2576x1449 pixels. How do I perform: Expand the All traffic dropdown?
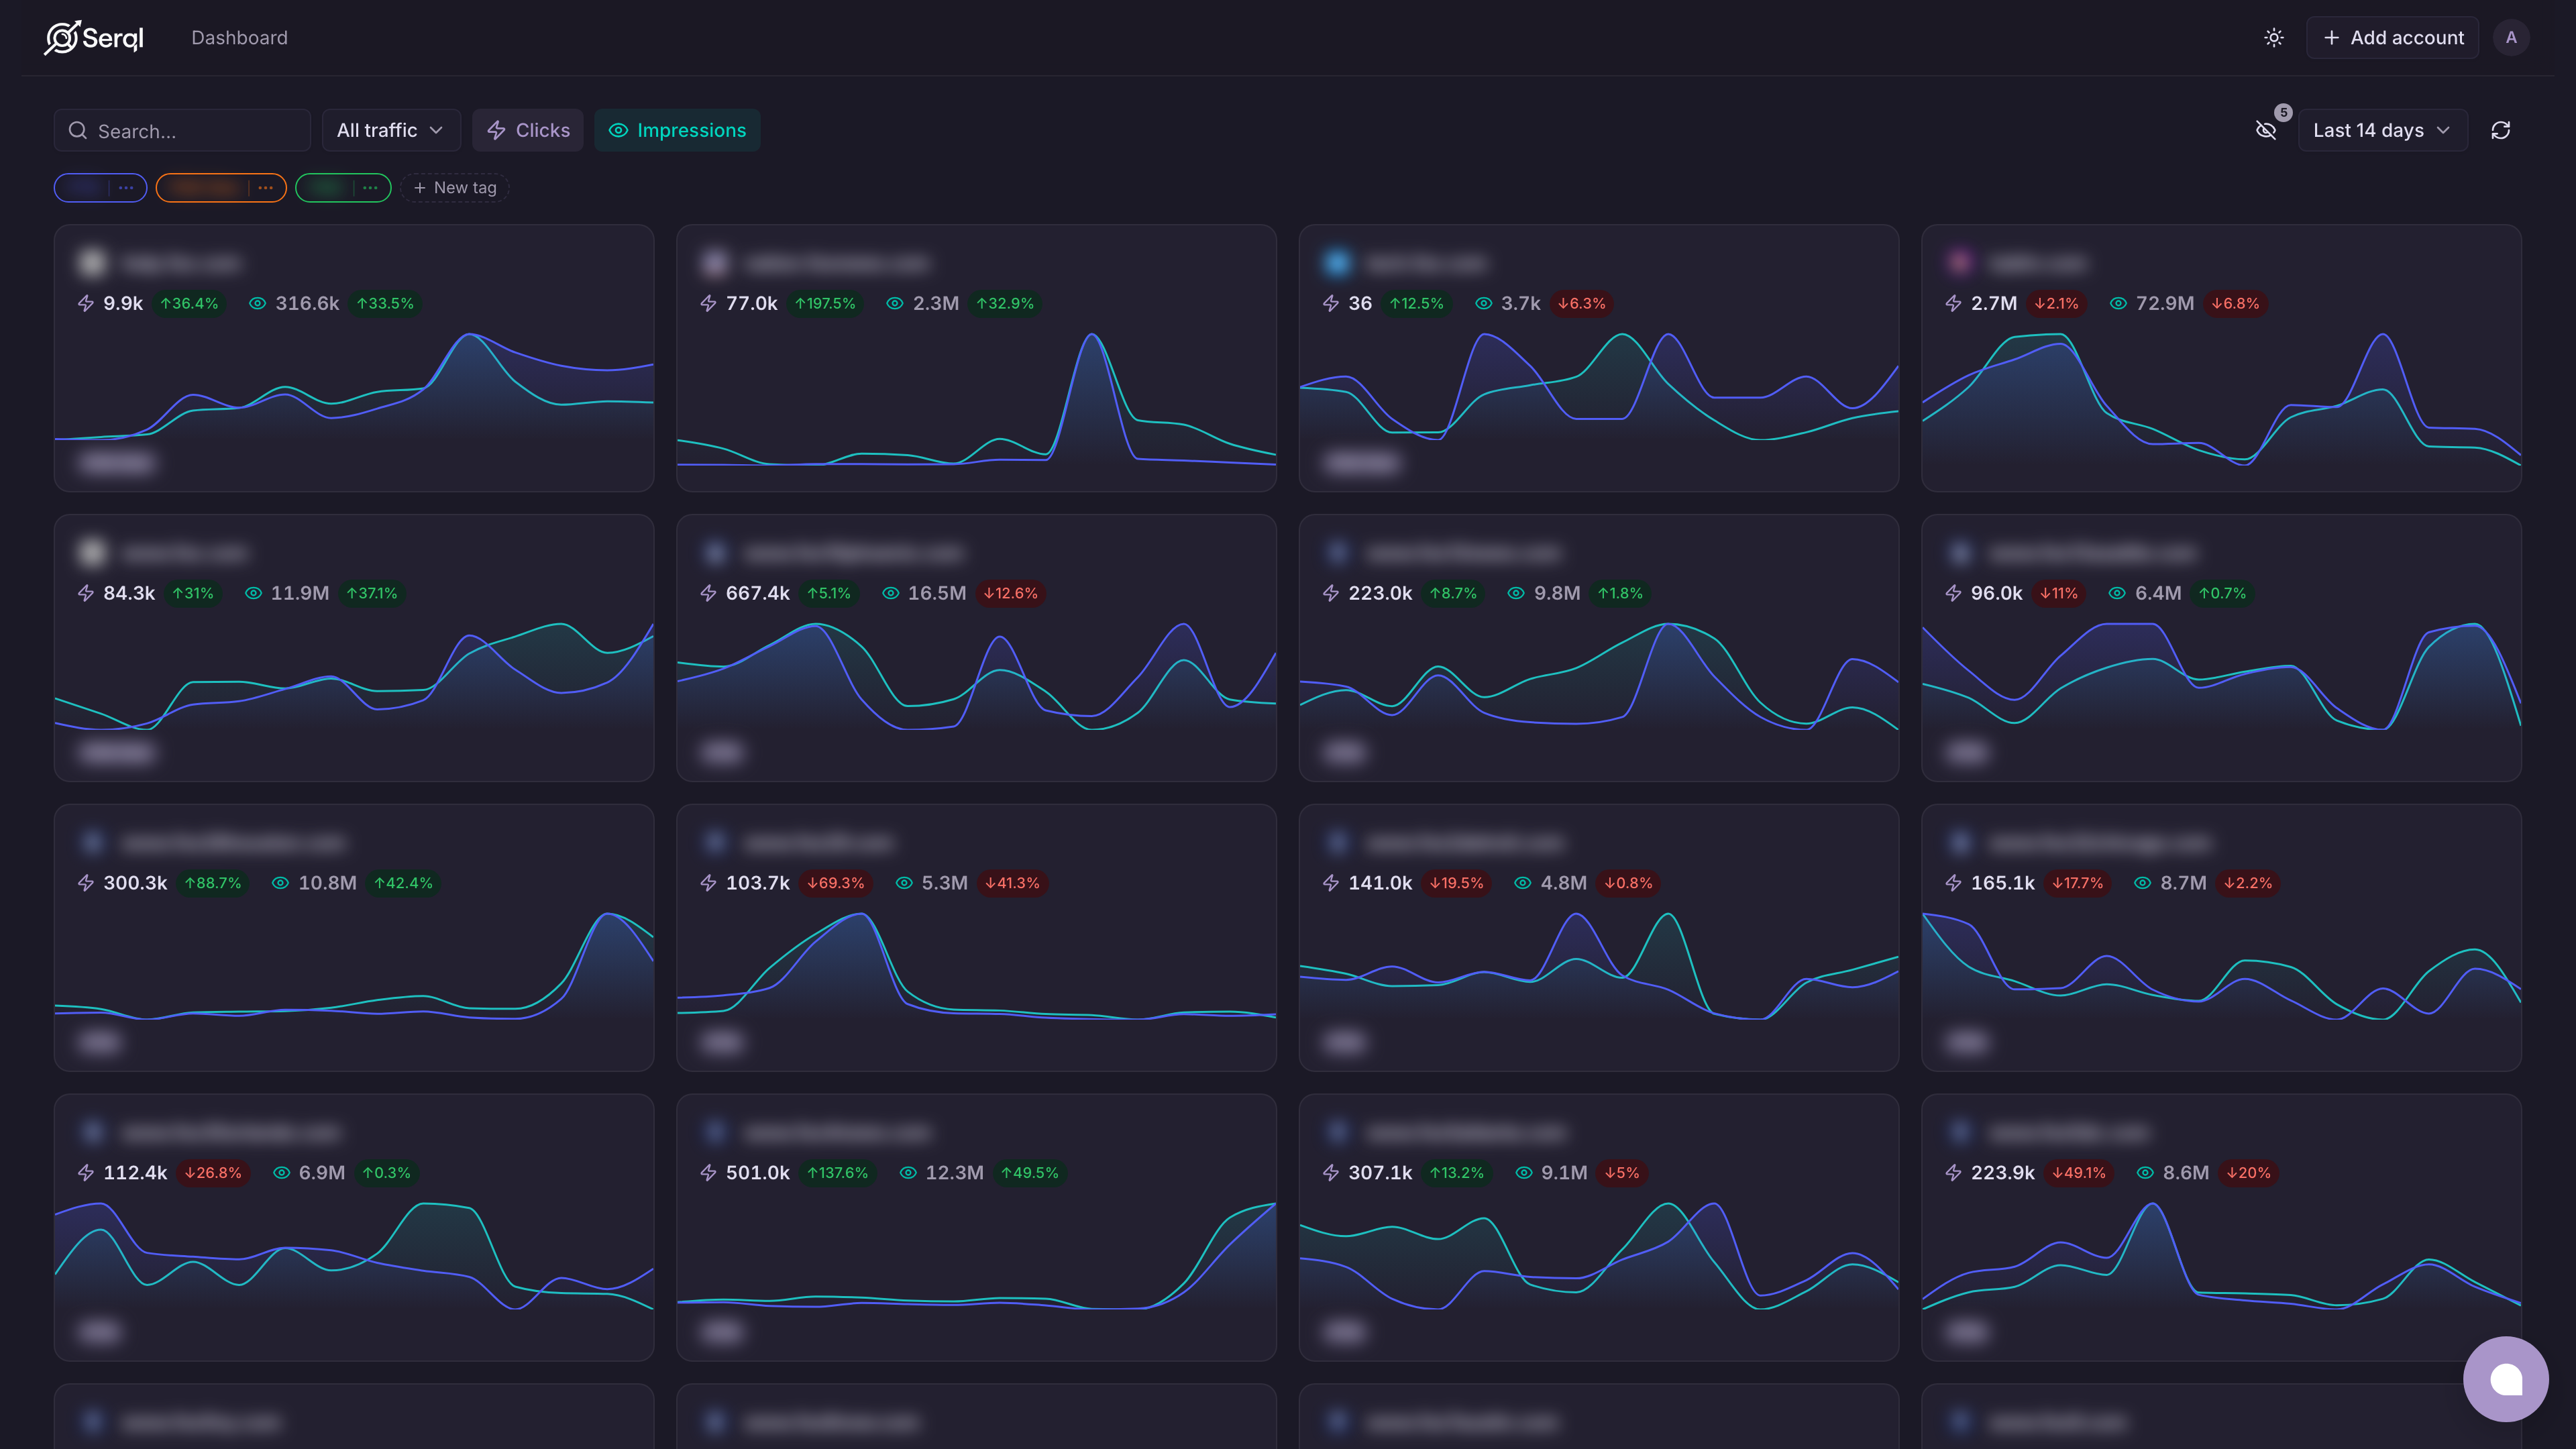[x=390, y=131]
